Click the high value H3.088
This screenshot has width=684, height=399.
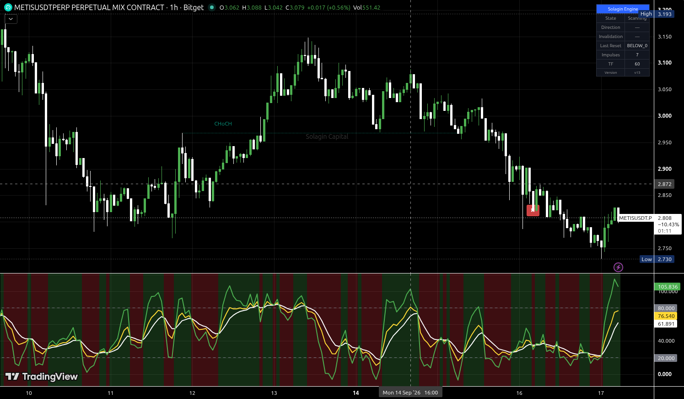(252, 7)
